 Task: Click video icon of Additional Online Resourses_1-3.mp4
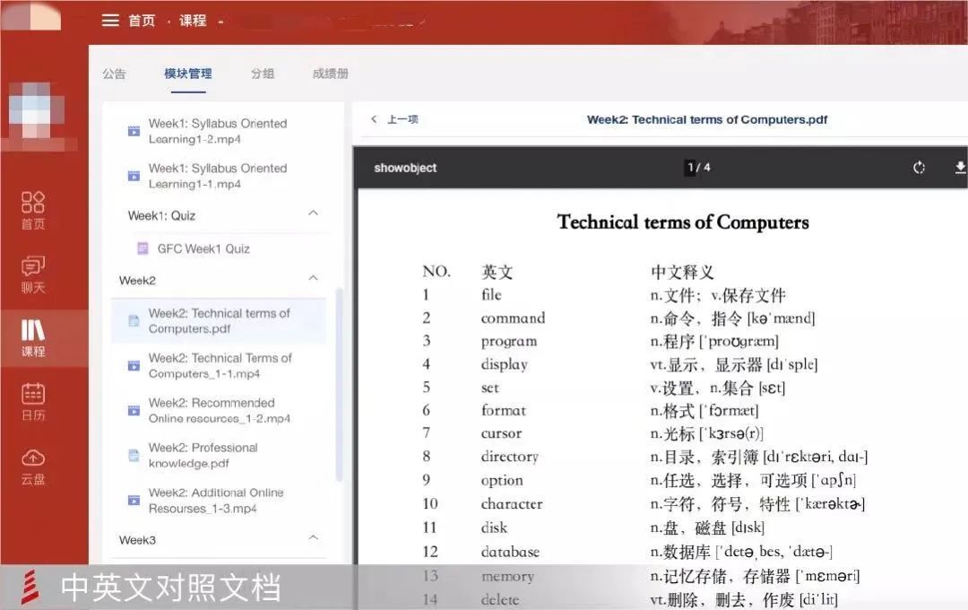click(x=134, y=500)
